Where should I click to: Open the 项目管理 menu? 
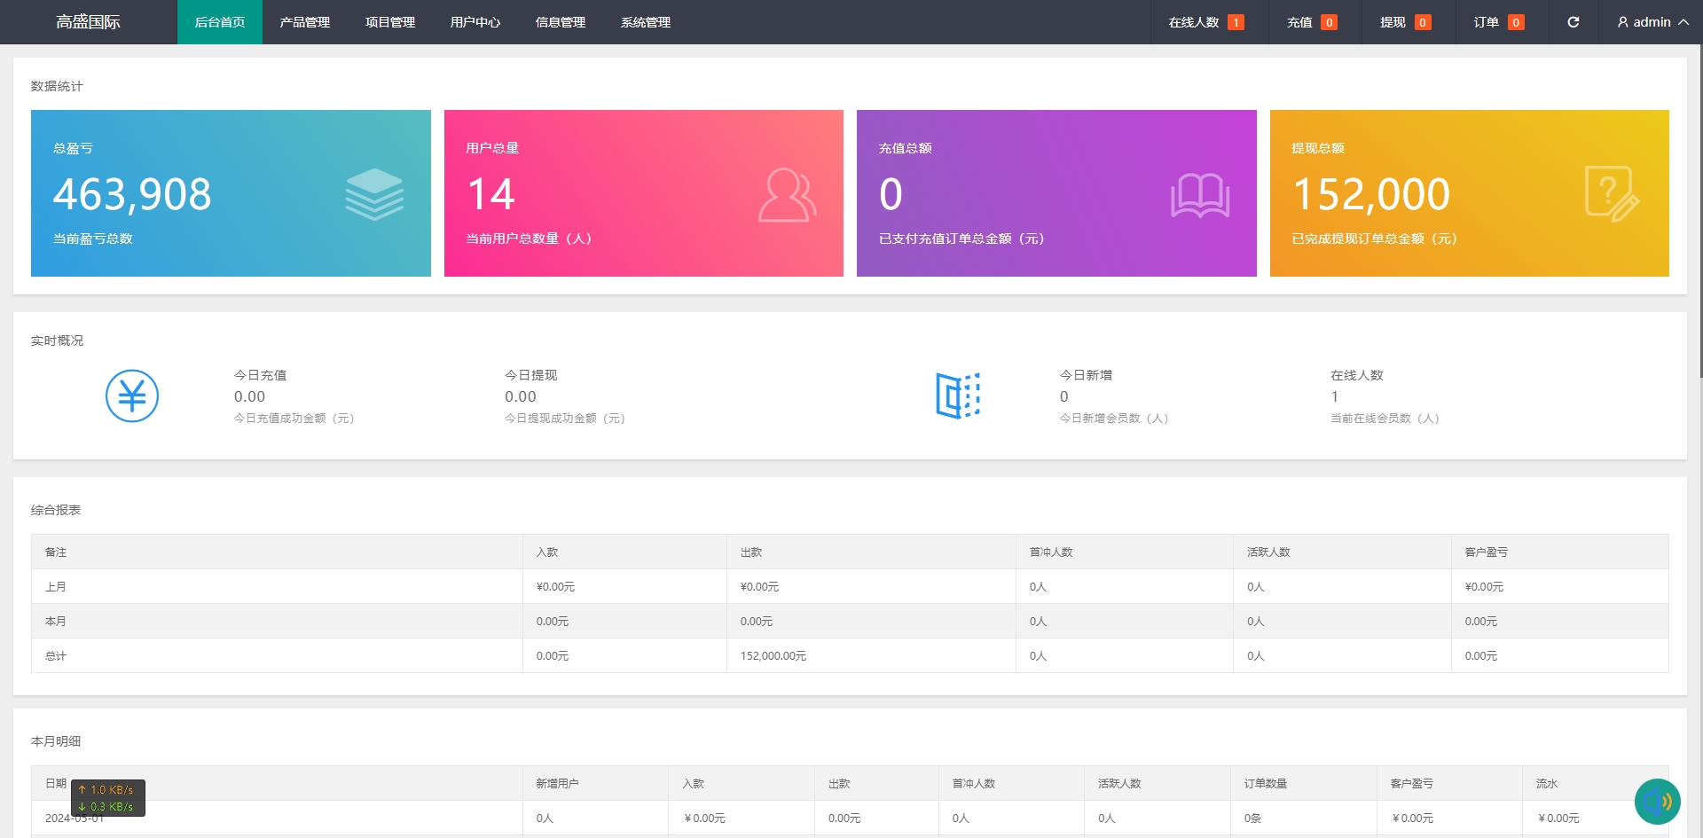(x=389, y=22)
